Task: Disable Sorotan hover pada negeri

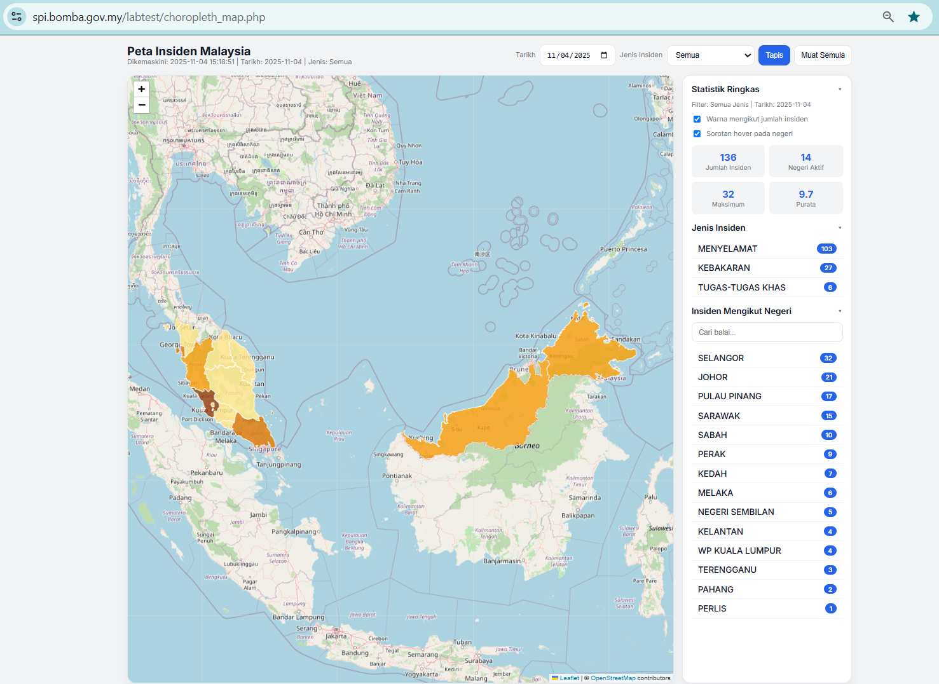Action: coord(697,133)
